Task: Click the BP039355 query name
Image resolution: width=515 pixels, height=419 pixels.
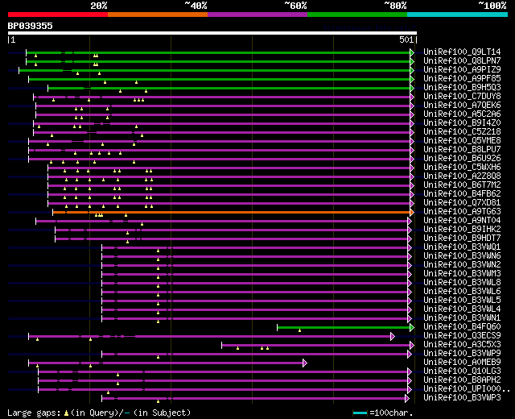Action: point(30,26)
